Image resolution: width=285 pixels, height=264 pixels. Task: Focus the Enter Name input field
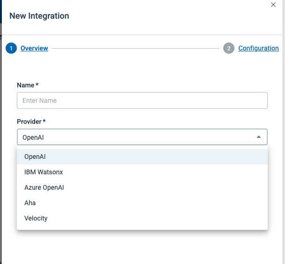tap(142, 100)
